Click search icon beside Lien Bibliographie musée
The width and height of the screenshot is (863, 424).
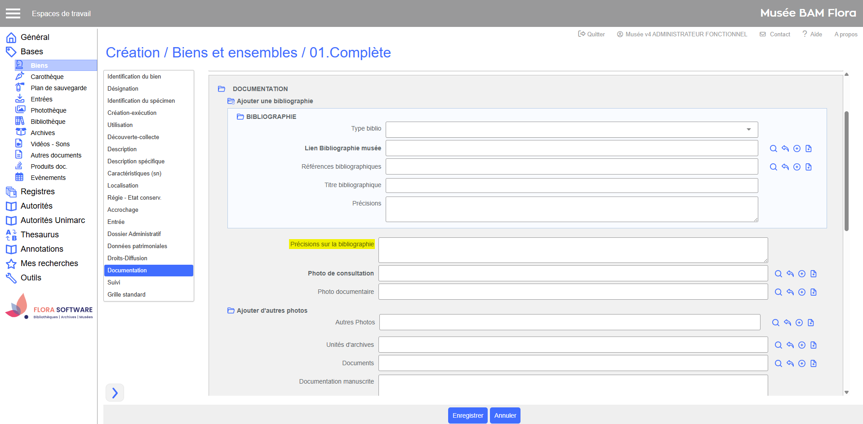coord(773,149)
